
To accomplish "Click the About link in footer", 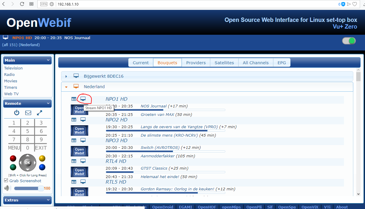I will pos(342,207).
